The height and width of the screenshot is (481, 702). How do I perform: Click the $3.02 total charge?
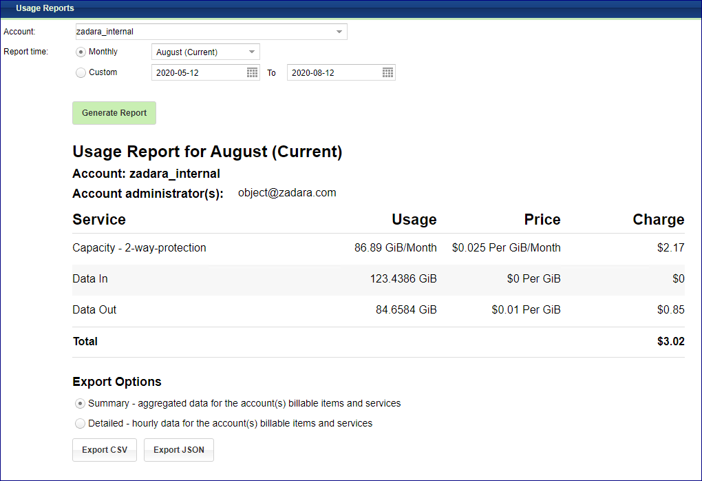pos(670,342)
